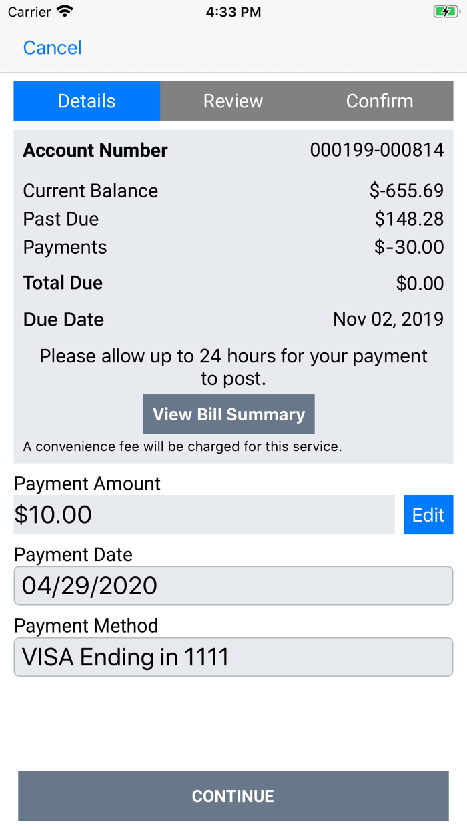The image size is (467, 830).
Task: Select the $10.00 payment amount field
Action: pos(203,515)
